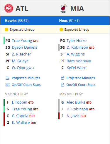Image resolution: width=110 pixels, height=144 pixels.
Task: Open Kel'el Ware player link
Action: click(x=76, y=68)
